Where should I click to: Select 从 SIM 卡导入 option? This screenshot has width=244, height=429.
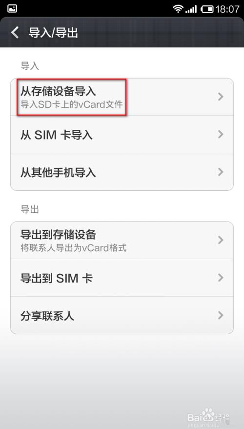tap(122, 134)
